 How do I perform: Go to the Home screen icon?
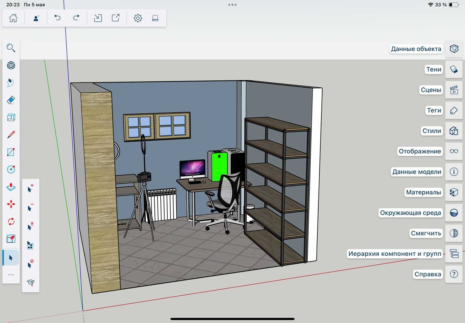13,18
